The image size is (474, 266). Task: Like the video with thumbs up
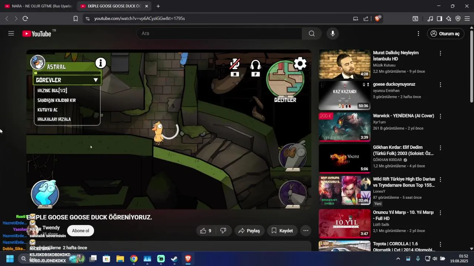(206, 231)
